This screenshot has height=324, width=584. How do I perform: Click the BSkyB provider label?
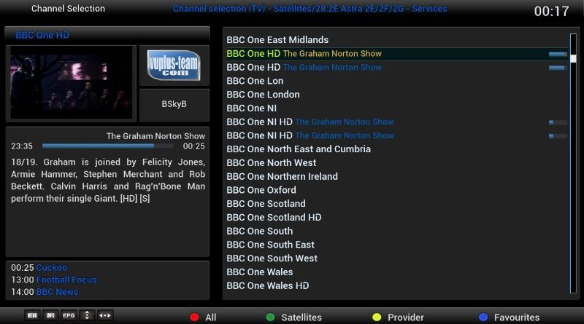(x=174, y=104)
